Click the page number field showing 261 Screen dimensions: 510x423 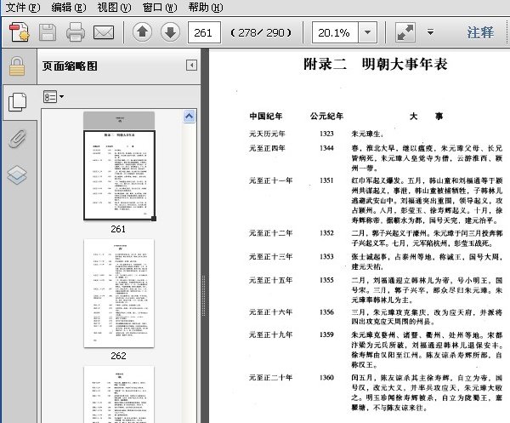[x=204, y=32]
